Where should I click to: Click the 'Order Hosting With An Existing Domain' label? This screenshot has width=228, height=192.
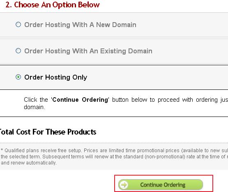(x=88, y=51)
